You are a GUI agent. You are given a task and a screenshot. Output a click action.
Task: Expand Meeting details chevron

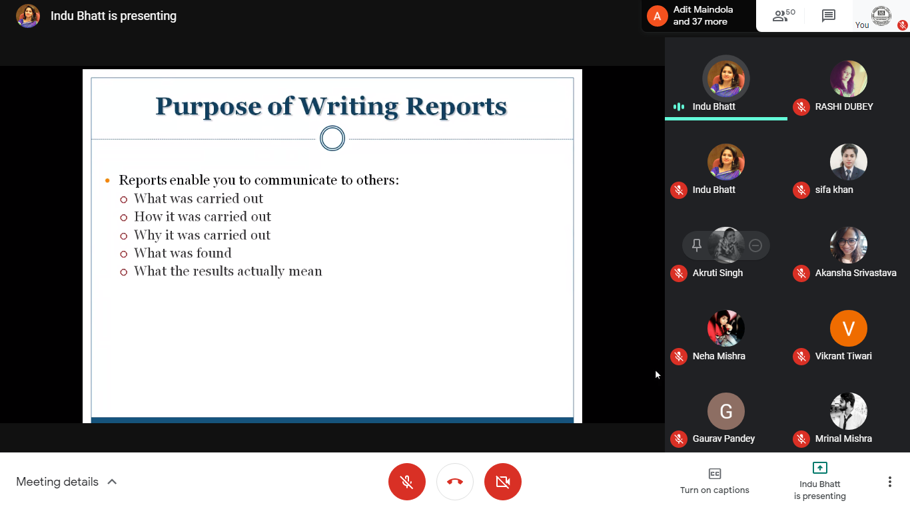coord(112,482)
